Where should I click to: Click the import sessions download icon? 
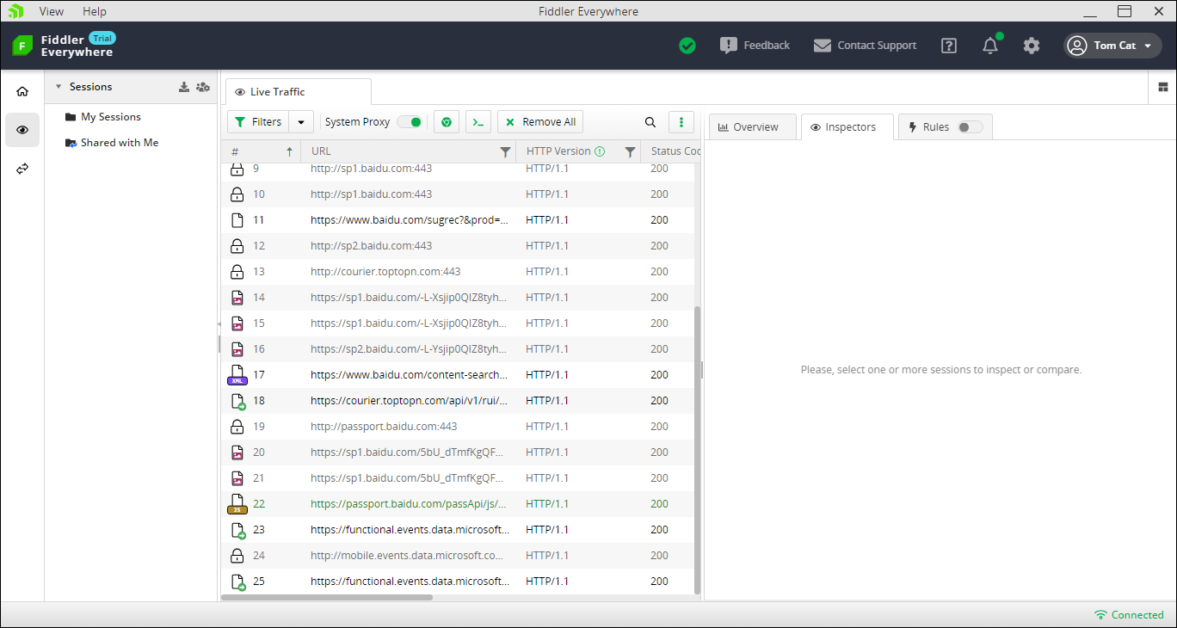183,87
